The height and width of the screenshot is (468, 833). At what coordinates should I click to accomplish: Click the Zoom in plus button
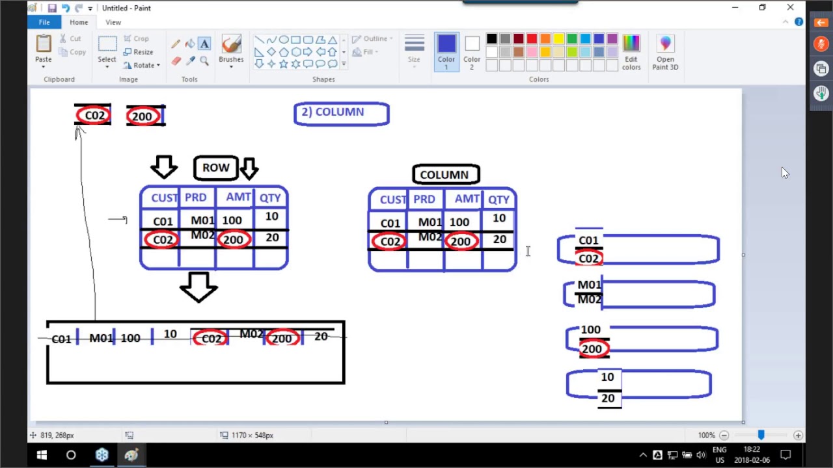798,435
